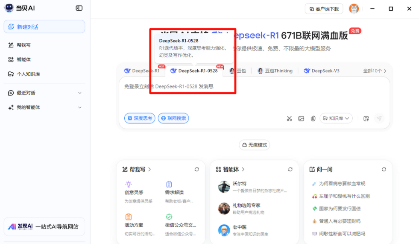The image size is (419, 244).
Task: Open the 帮我写 card header
Action: (x=137, y=169)
